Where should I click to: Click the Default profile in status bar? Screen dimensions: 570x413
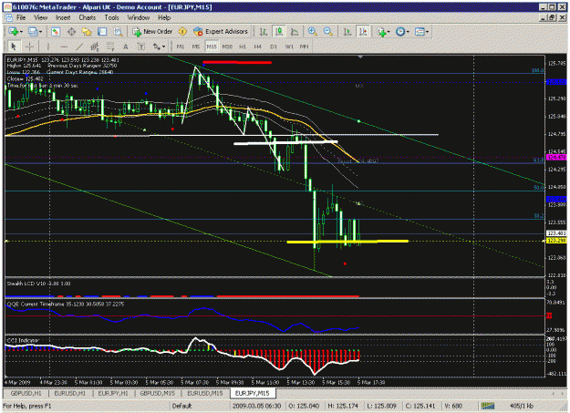point(181,406)
